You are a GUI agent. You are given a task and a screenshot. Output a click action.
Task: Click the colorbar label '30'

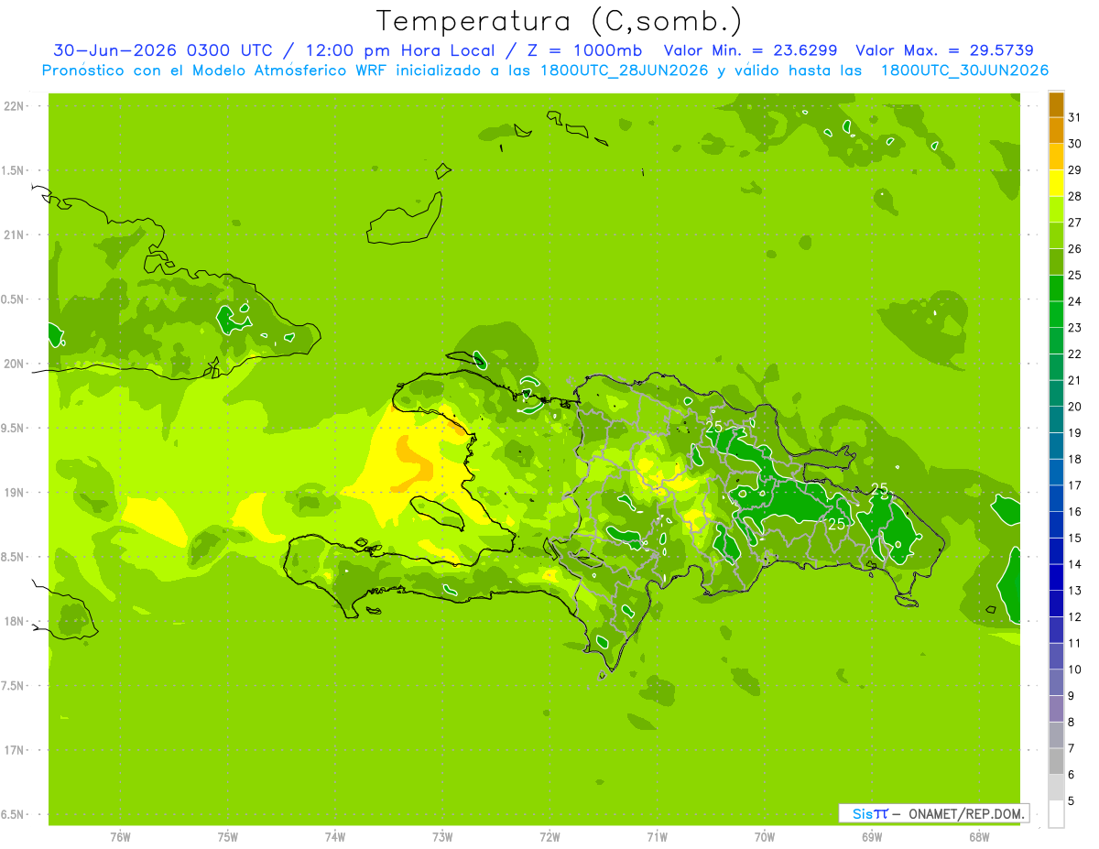pyautogui.click(x=1075, y=144)
